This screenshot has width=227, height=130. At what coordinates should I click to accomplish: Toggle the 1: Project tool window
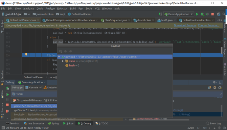tap(2, 27)
